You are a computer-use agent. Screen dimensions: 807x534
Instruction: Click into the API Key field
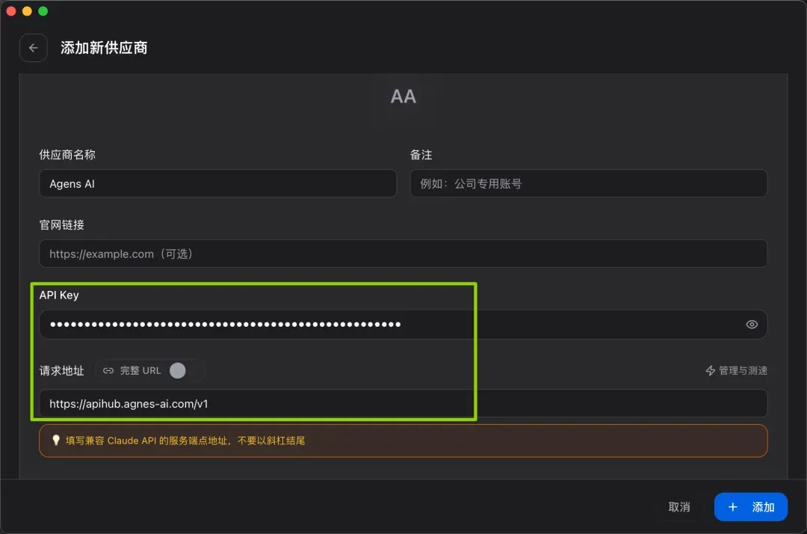403,325
